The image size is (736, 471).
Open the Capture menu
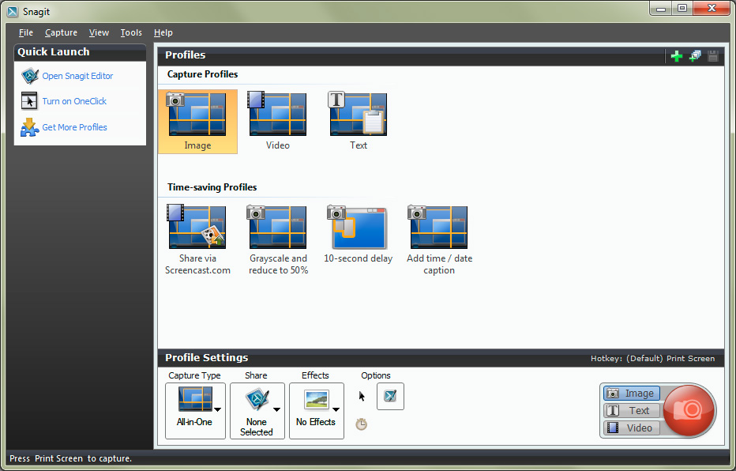click(61, 32)
